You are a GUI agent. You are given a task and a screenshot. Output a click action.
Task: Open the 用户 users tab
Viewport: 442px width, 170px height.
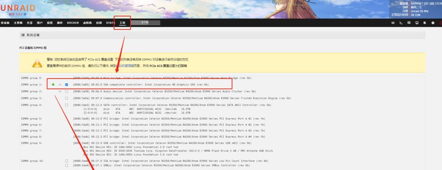[x=40, y=23]
